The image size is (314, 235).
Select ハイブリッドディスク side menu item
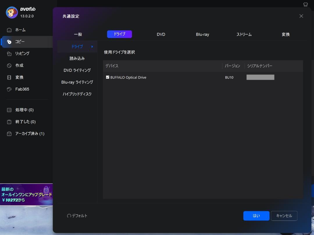[77, 94]
